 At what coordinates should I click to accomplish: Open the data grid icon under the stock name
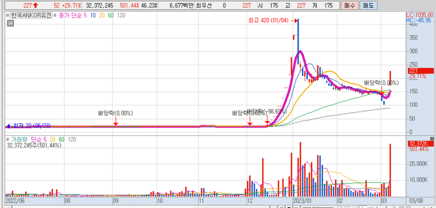(10, 24)
